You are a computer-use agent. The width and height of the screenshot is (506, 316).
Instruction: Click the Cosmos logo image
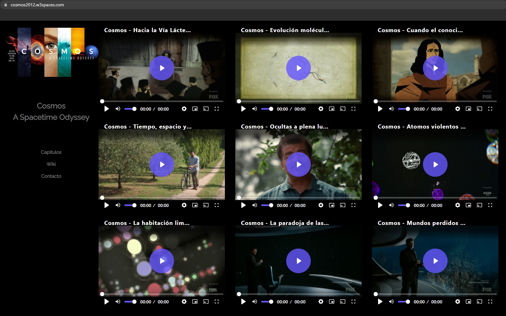pyautogui.click(x=51, y=52)
